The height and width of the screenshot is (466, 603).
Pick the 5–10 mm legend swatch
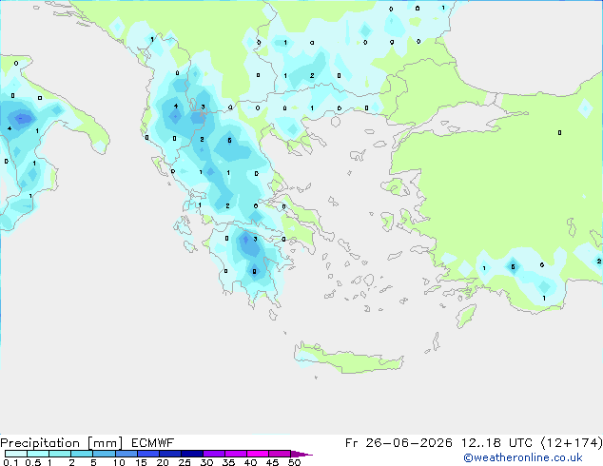tap(104, 454)
